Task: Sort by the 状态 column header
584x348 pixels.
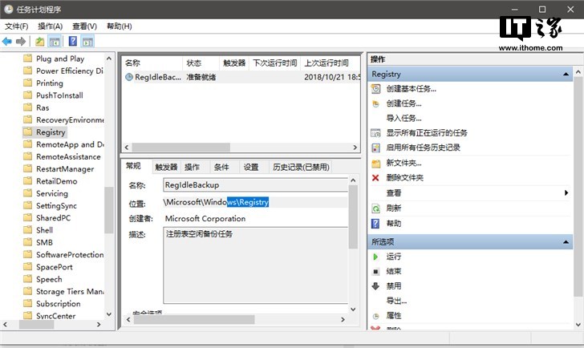Action: click(x=201, y=63)
